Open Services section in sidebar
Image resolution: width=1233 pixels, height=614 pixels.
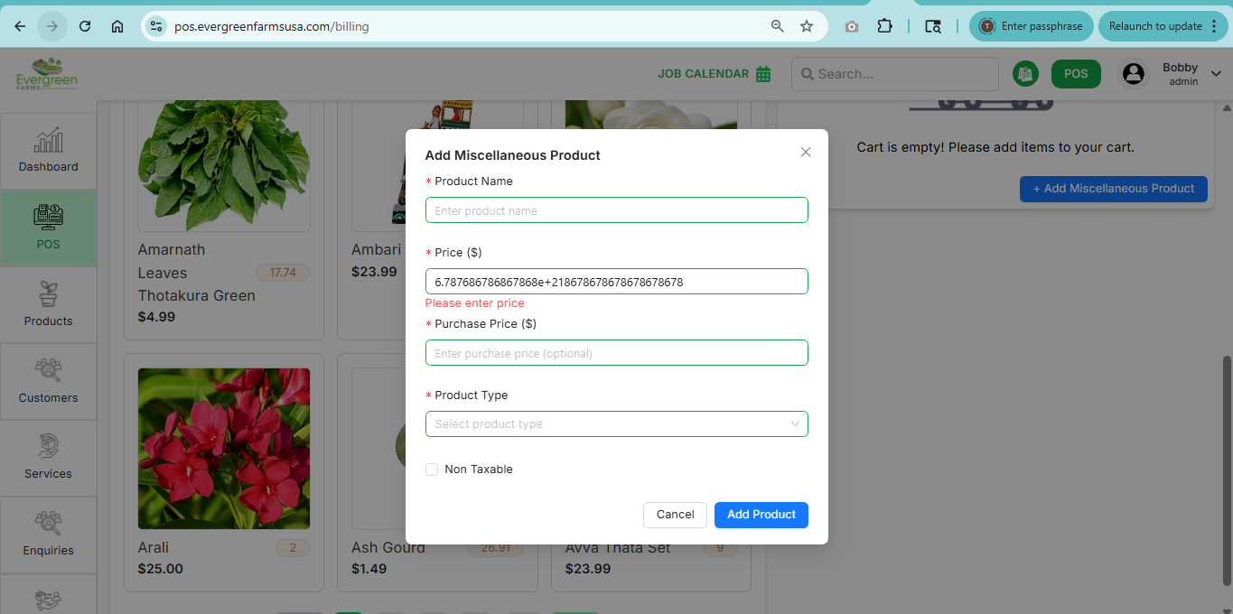[x=49, y=458]
